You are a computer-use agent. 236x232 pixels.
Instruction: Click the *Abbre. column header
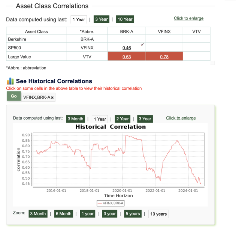tap(87, 31)
